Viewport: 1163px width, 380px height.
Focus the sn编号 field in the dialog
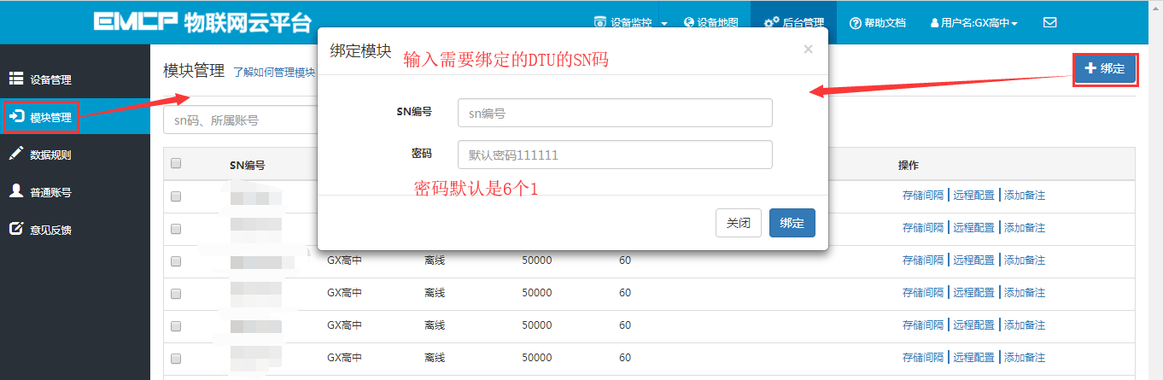click(x=615, y=112)
